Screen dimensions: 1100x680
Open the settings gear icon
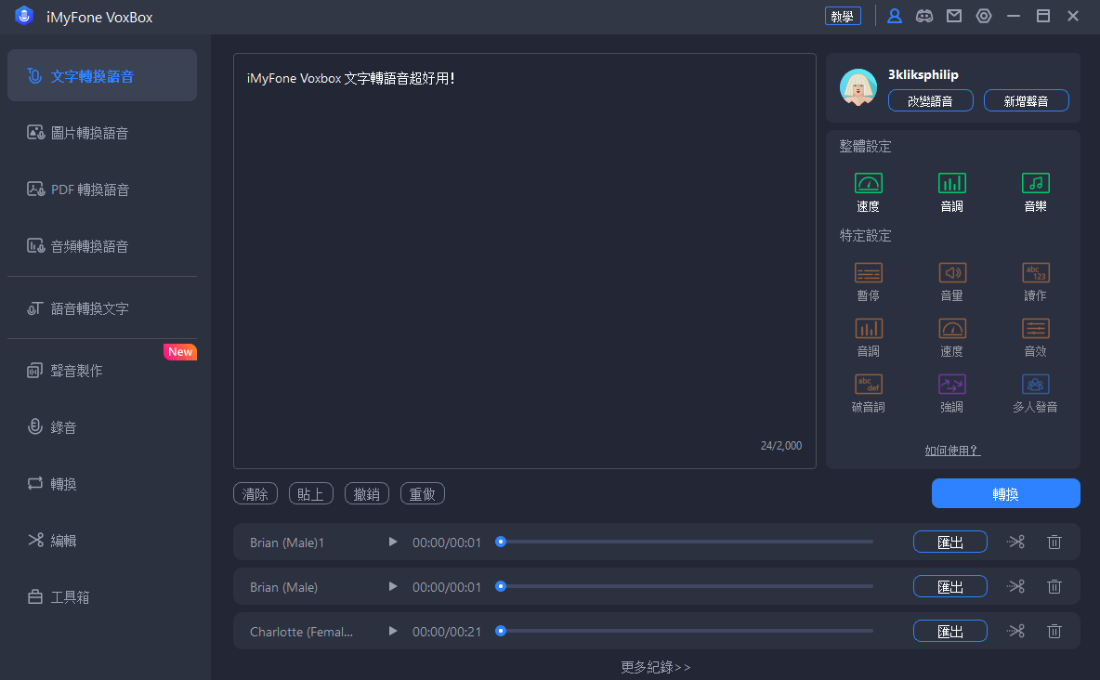pyautogui.click(x=984, y=16)
